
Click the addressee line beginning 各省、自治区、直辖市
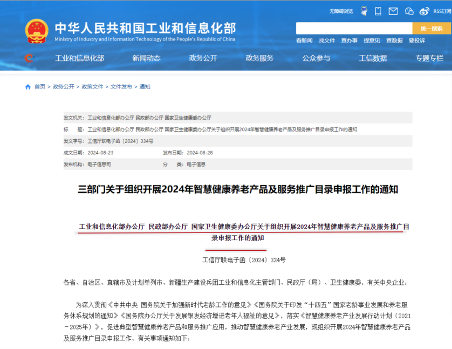point(236,283)
